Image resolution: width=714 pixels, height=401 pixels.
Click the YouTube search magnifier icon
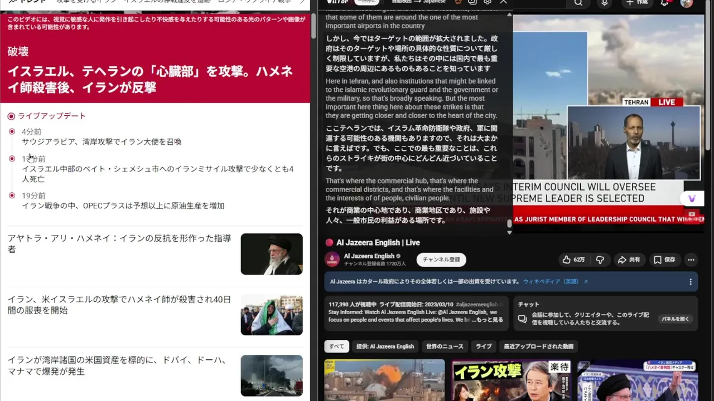pyautogui.click(x=578, y=3)
